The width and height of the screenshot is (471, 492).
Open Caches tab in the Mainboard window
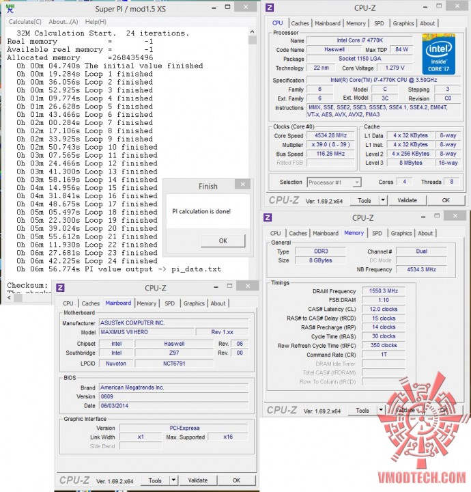(91, 303)
